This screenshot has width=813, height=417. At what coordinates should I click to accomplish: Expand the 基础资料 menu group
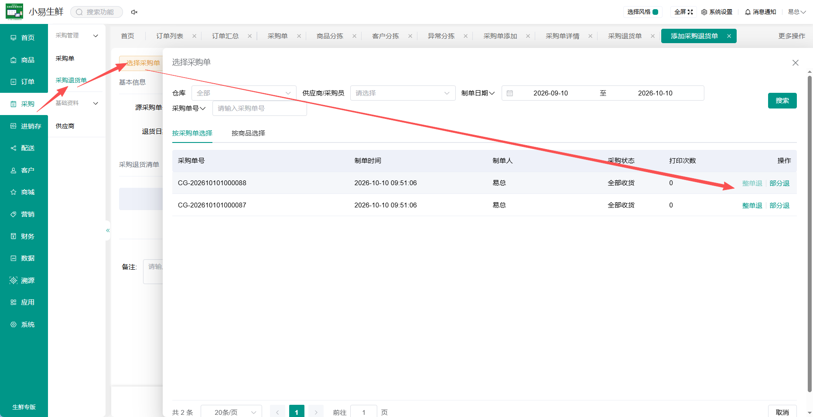77,103
